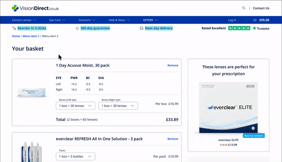The width and height of the screenshot is (282, 162).
Task: Click the search magnifier icon
Action: [x=244, y=8]
